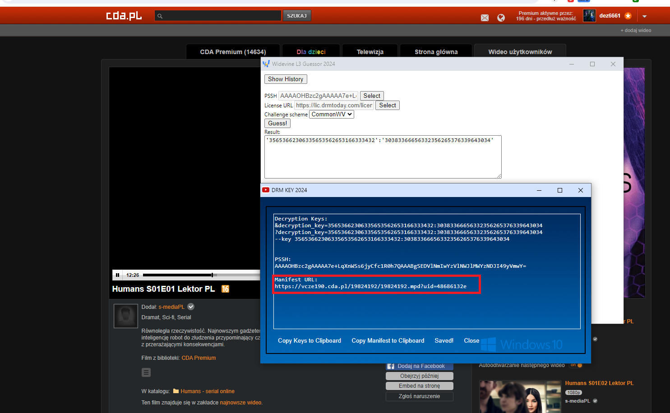Go to the cda.pl logo homepage
This screenshot has width=670, height=413.
124,16
